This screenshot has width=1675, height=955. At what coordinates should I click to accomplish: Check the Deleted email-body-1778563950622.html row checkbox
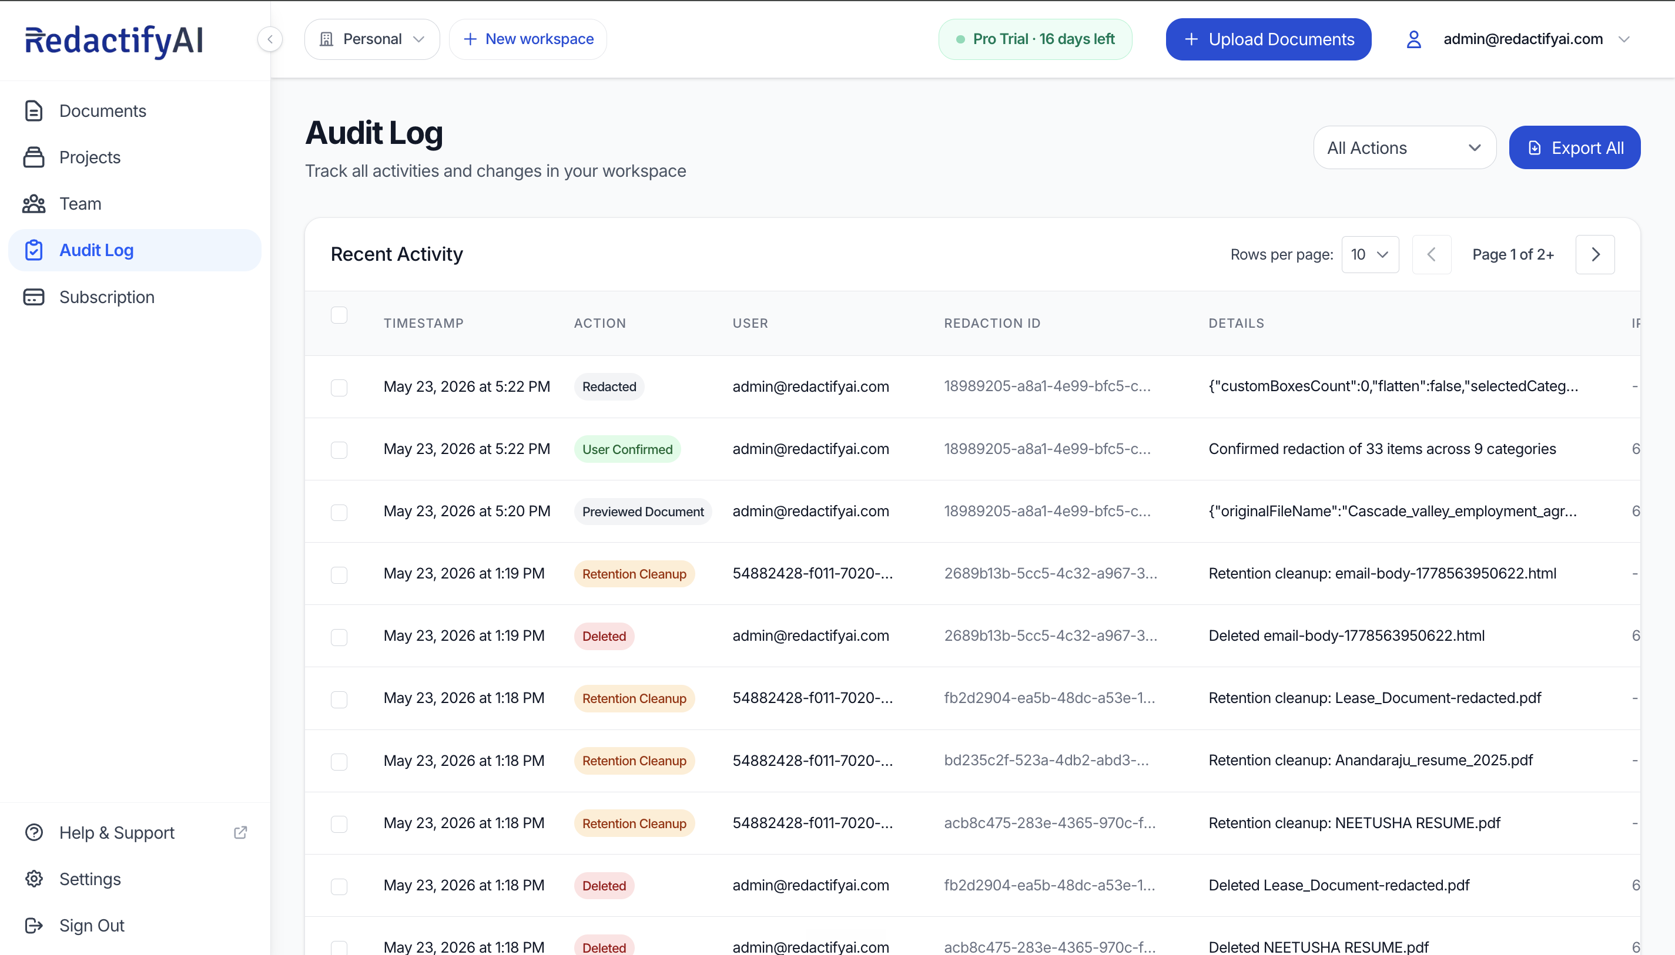click(339, 637)
